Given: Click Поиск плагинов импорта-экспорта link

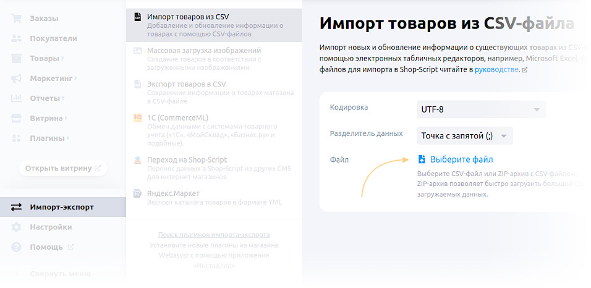Looking at the screenshot, I should [x=214, y=235].
